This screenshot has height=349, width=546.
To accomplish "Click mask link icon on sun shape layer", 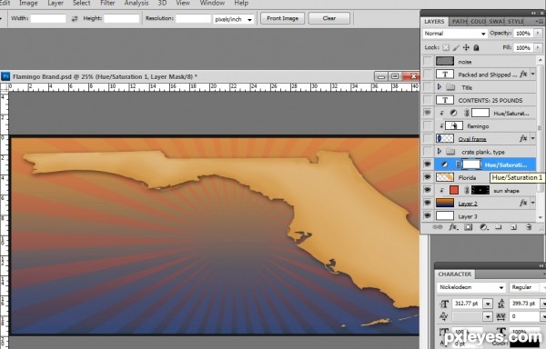I will [x=467, y=190].
